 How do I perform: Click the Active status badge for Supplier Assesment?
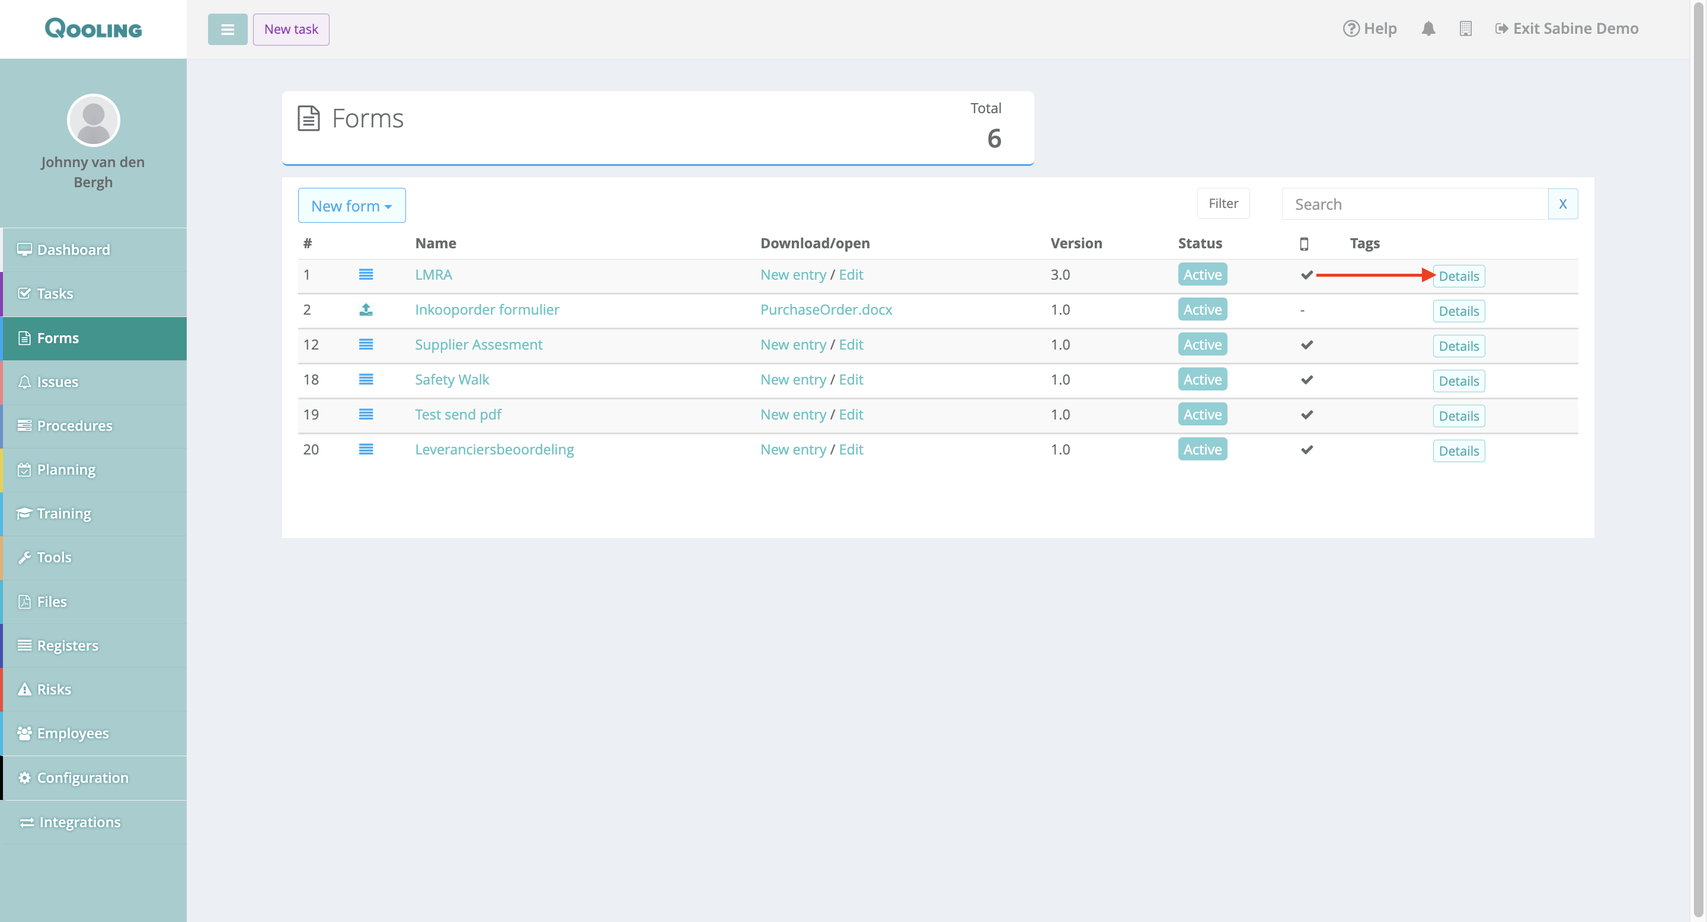1202,344
